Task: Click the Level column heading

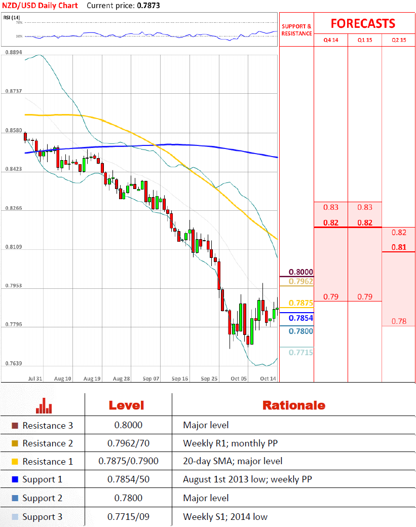Action: point(126,405)
